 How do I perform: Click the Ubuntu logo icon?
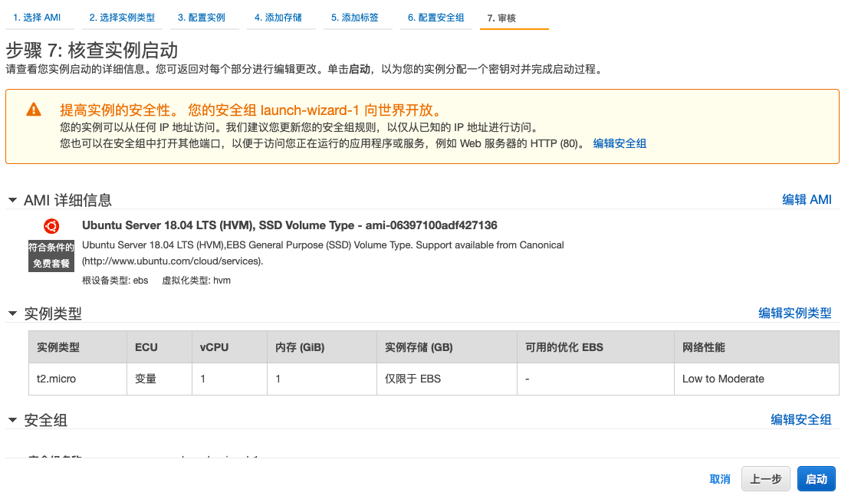coord(51,226)
